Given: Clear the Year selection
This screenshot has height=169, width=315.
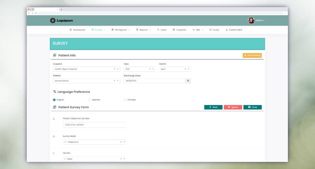Looking at the screenshot, I should pos(150,69).
